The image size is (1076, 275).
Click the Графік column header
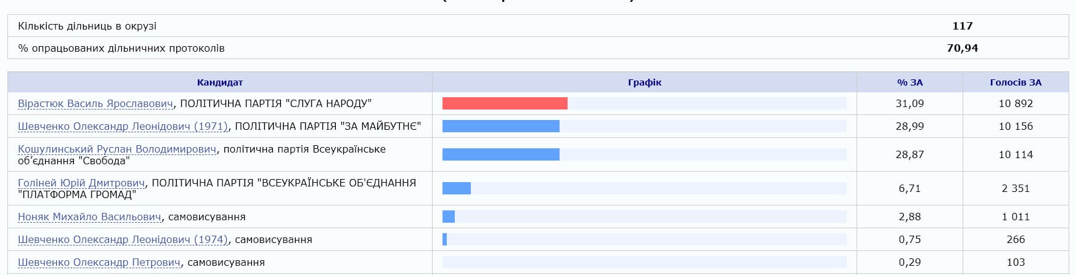coord(645,82)
